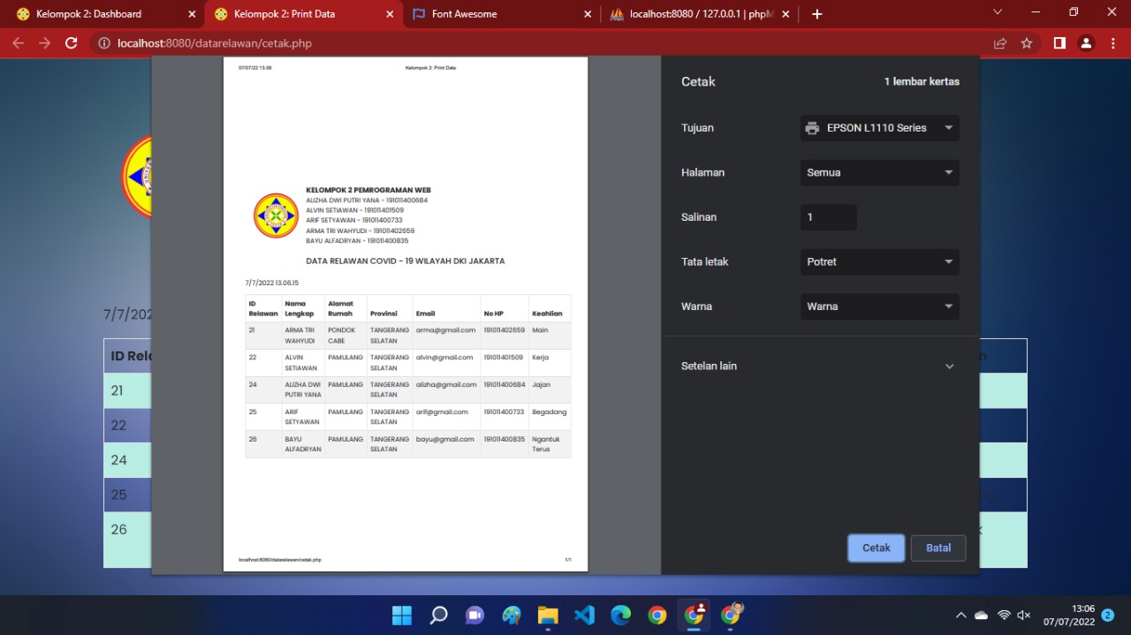Open the share icon in the toolbar
The image size is (1131, 635).
coord(998,42)
